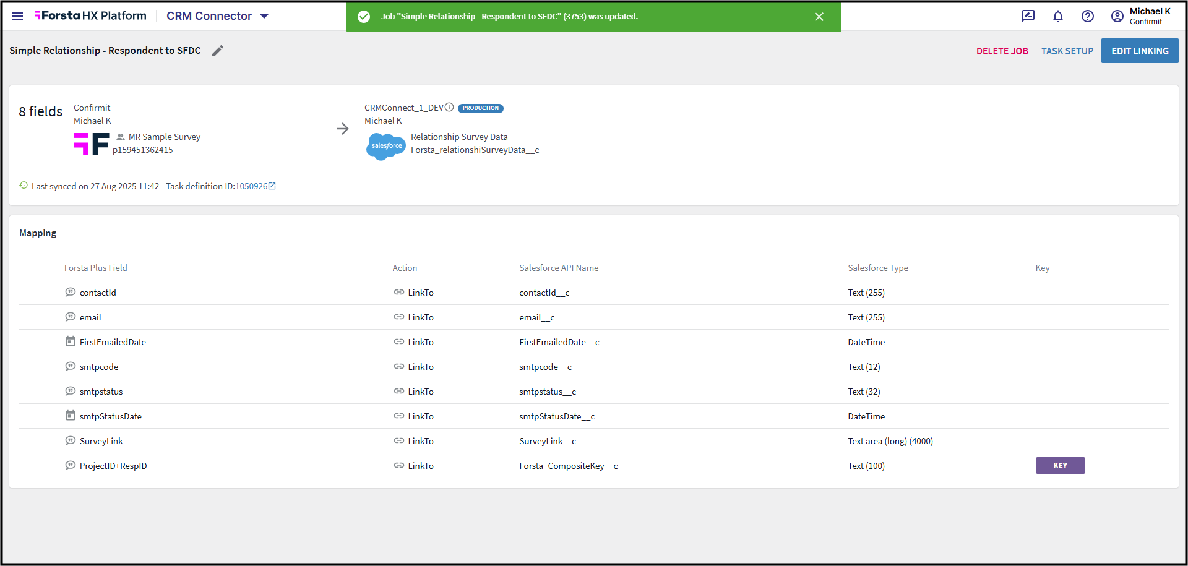1188x566 pixels.
Task: Expand the CRM Connector dropdown arrow
Action: point(264,16)
